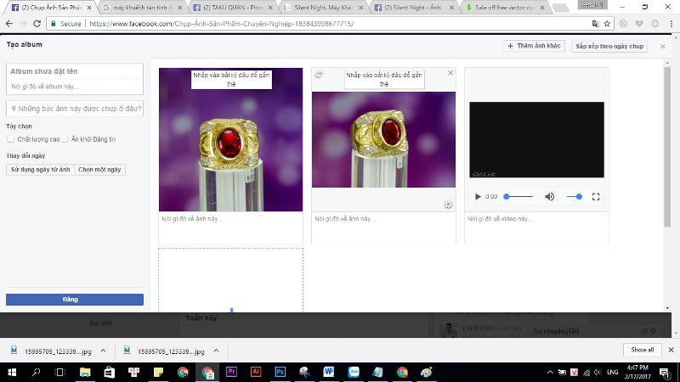Mute the video using the speaker icon

point(549,196)
